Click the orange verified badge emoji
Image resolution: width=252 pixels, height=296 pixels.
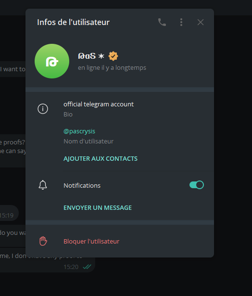(113, 56)
